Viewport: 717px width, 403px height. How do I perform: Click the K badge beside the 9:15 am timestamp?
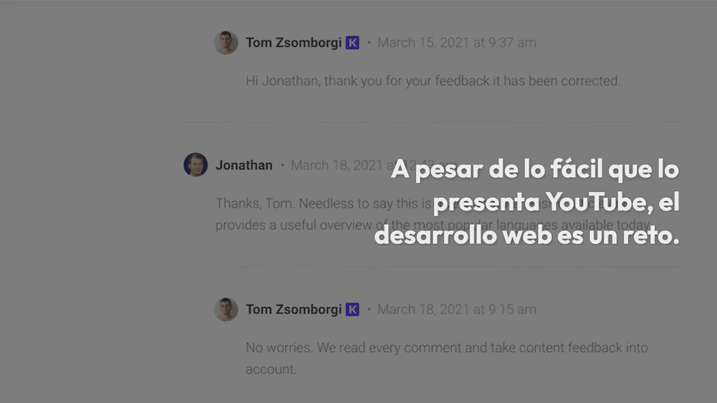[x=353, y=309]
